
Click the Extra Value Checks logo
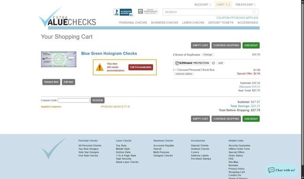tap(67, 17)
